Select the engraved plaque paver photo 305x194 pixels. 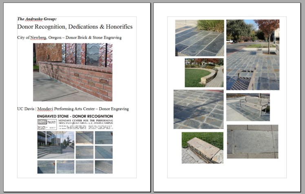(x=252, y=141)
